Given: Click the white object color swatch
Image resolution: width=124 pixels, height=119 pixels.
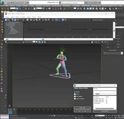Looking at the screenshot, I should 122,53.
